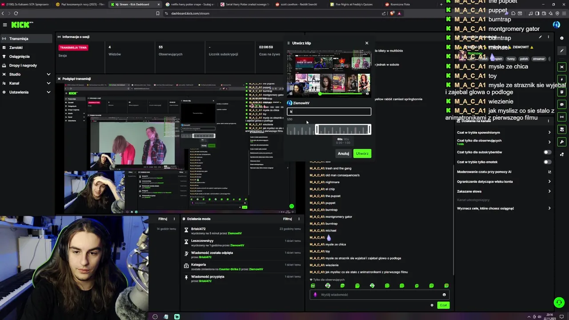Image resolution: width=569 pixels, height=320 pixels.
Task: Click Briski472 timeout entry hourglass icon
Action: coord(186,230)
